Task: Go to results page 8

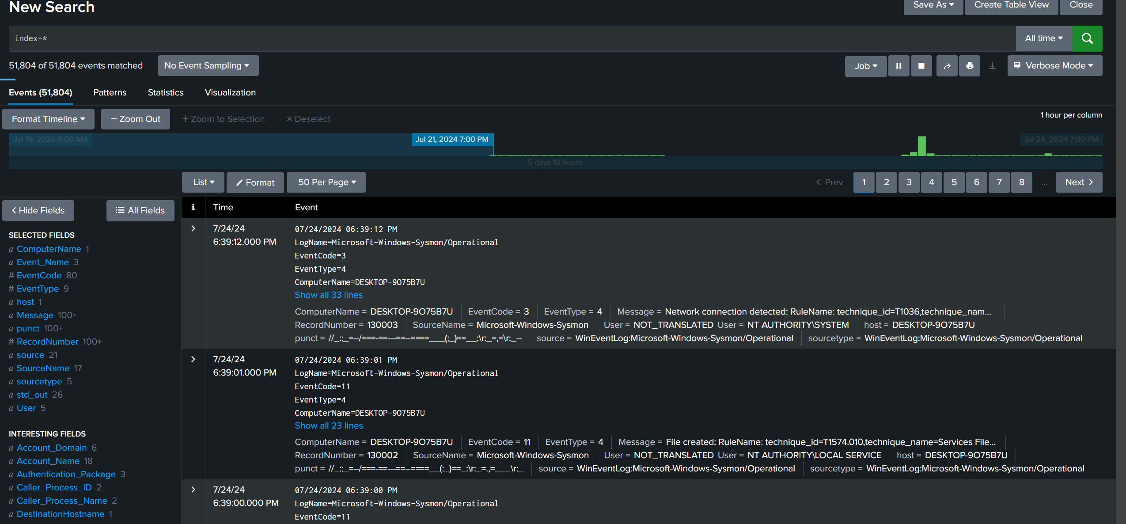Action: click(x=1021, y=182)
